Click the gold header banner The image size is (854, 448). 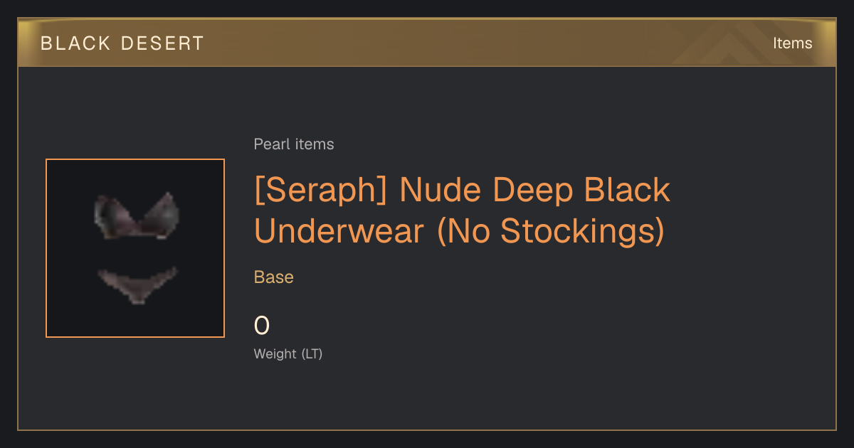427,43
